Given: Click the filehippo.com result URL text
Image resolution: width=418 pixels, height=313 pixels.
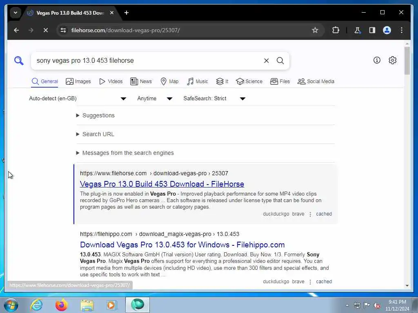Looking at the screenshot, I should coord(160,234).
